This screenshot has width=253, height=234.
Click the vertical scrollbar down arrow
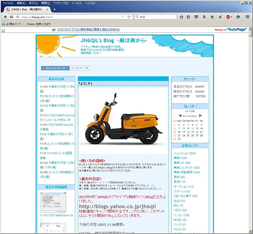coord(250,231)
